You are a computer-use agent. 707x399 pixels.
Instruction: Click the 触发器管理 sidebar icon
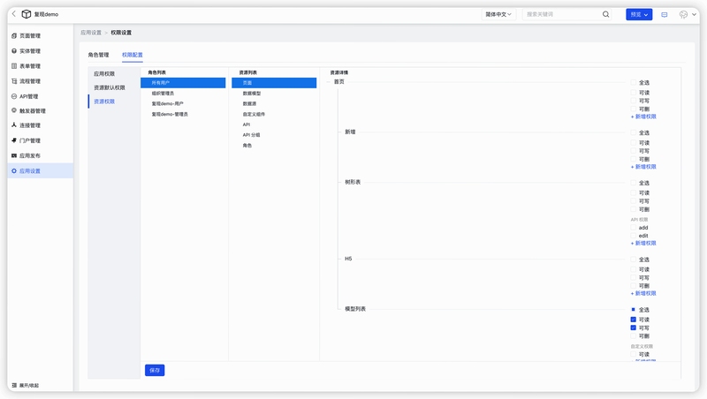pyautogui.click(x=14, y=110)
